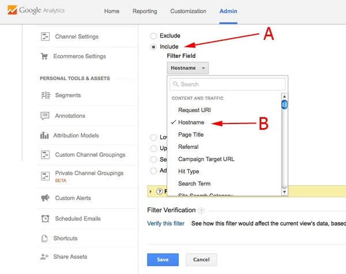
Task: Click the Scheduled Emails clock icon
Action: pyautogui.click(x=45, y=219)
